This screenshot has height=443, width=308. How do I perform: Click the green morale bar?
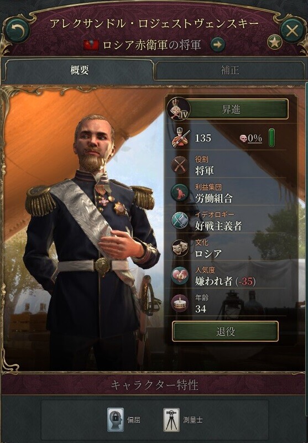tap(272, 138)
